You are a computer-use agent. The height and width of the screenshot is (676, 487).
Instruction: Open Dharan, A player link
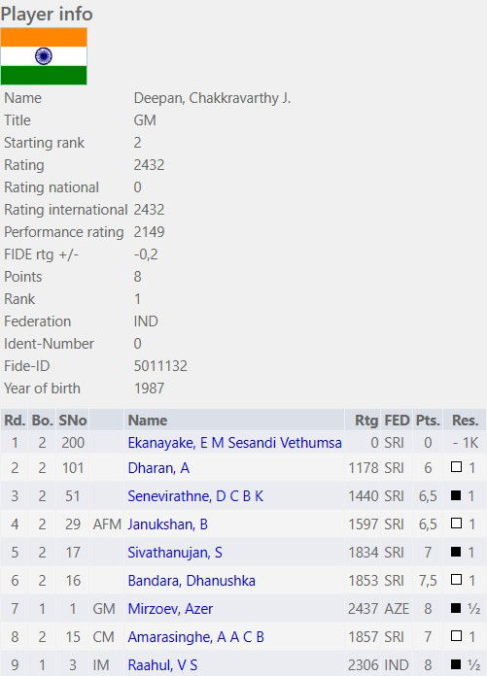[158, 468]
